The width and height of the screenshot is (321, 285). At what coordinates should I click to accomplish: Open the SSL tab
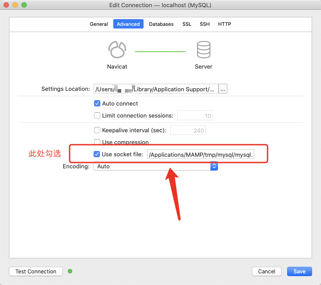point(187,24)
